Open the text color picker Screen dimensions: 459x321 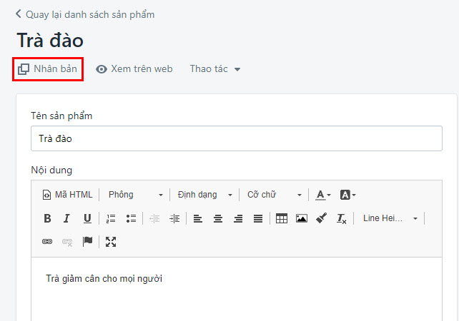(323, 195)
